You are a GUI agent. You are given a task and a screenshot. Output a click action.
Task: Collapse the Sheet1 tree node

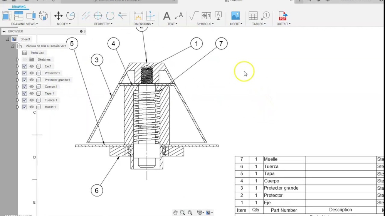click(x=8, y=39)
